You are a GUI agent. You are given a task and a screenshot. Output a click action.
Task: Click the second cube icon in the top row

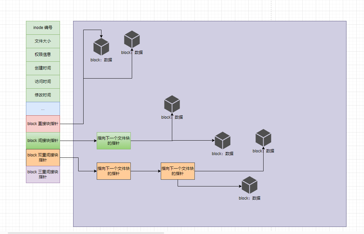(132, 39)
